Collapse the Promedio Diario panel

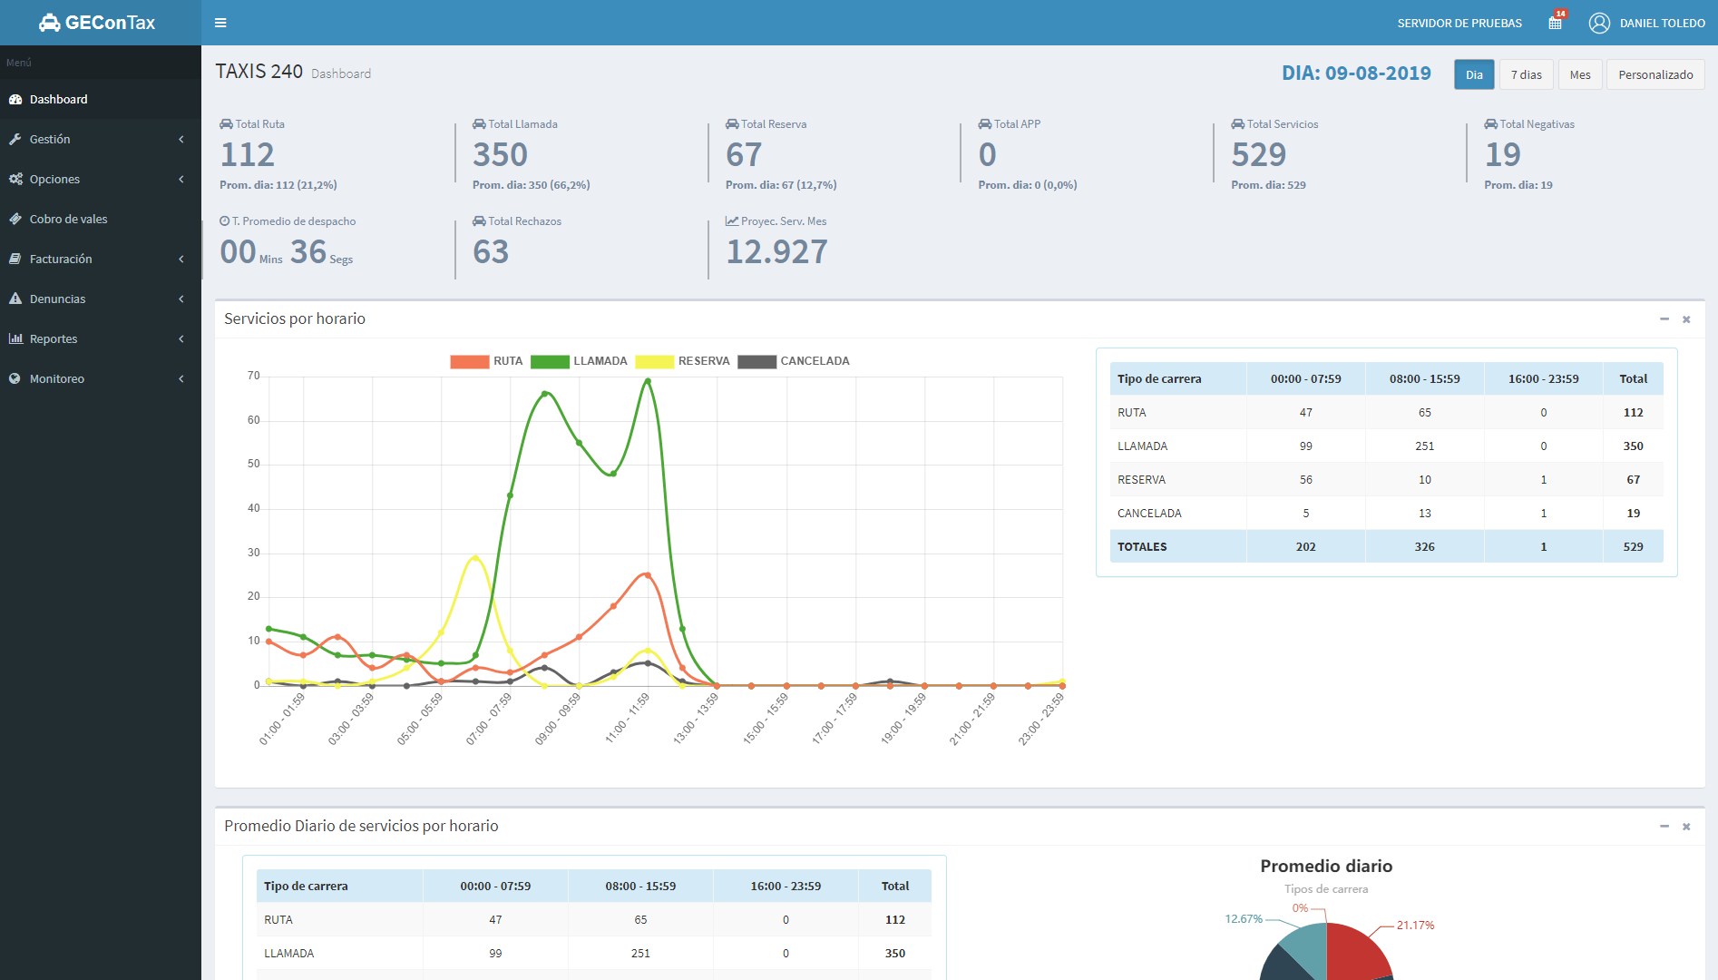point(1664,827)
